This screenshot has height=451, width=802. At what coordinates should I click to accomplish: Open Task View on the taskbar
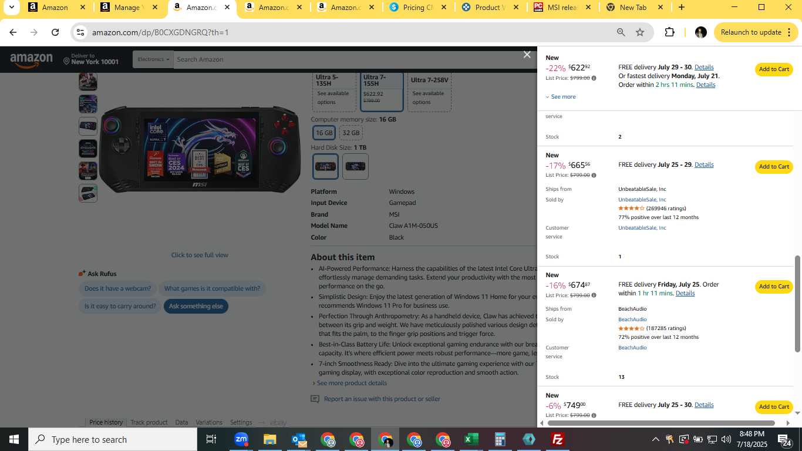[211, 439]
